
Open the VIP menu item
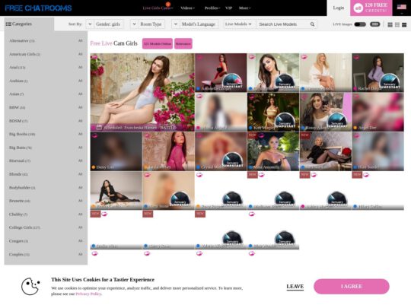click(228, 8)
